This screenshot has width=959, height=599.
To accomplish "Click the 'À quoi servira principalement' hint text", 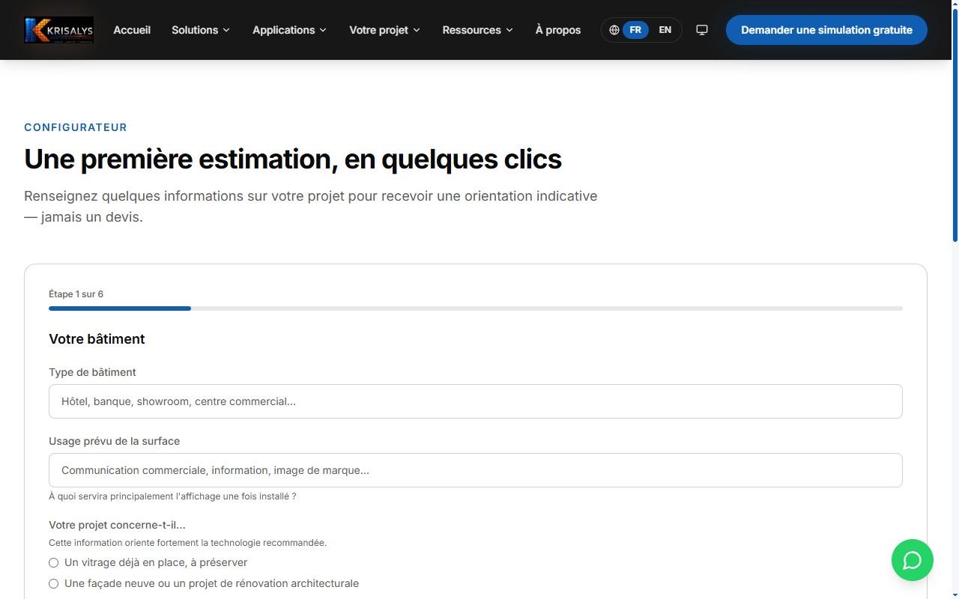I will pyautogui.click(x=172, y=496).
